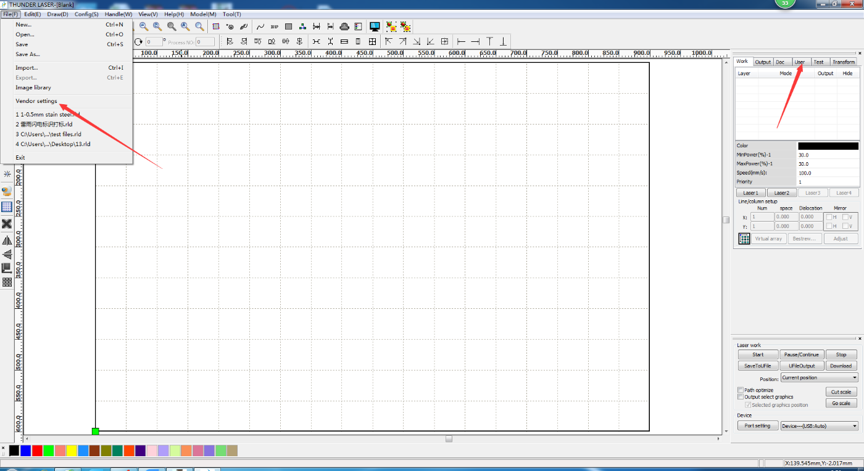The image size is (864, 471).
Task: Click the horizontal mirror triangles icon
Action: (7, 240)
